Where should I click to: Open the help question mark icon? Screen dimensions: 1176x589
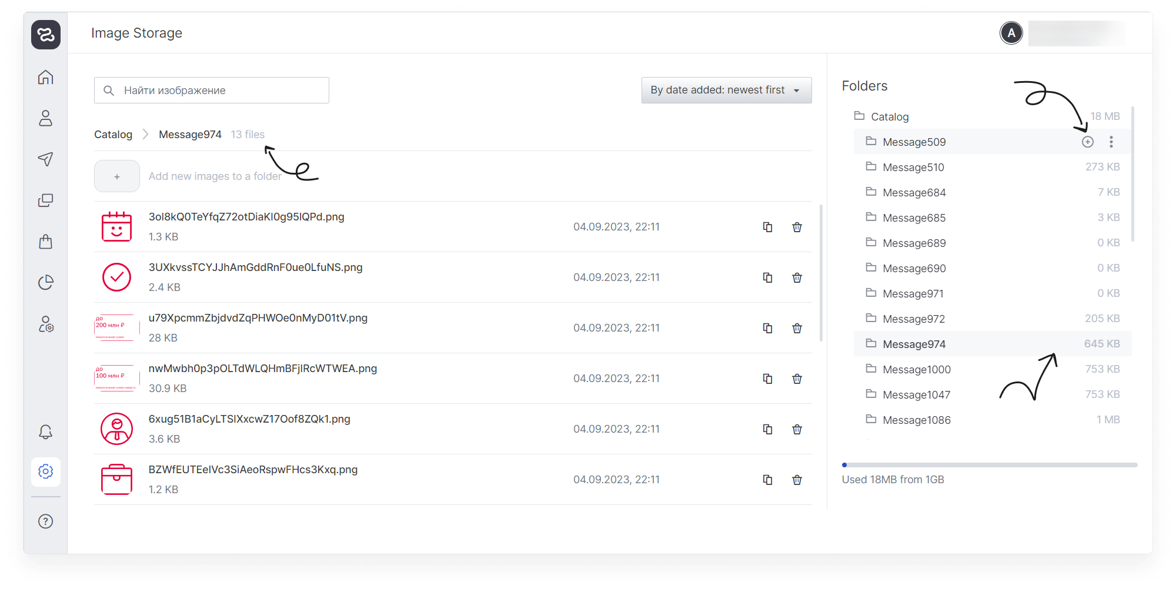click(46, 521)
